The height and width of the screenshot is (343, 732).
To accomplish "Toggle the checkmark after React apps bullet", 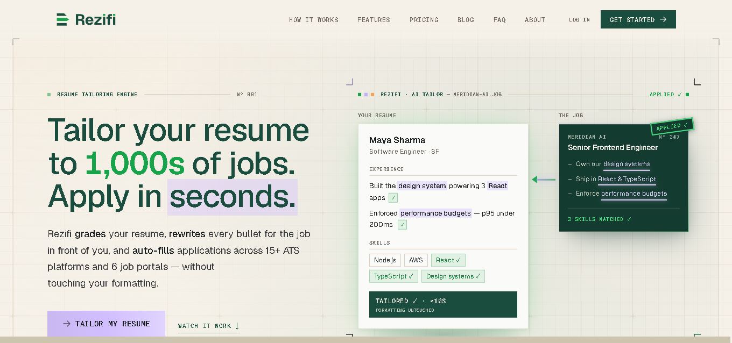I will [393, 198].
